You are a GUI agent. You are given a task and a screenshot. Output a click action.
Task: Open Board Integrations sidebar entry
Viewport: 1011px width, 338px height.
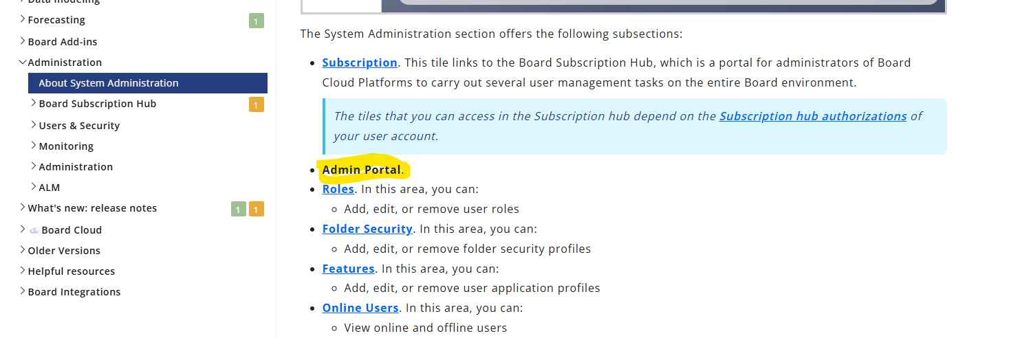pos(74,292)
